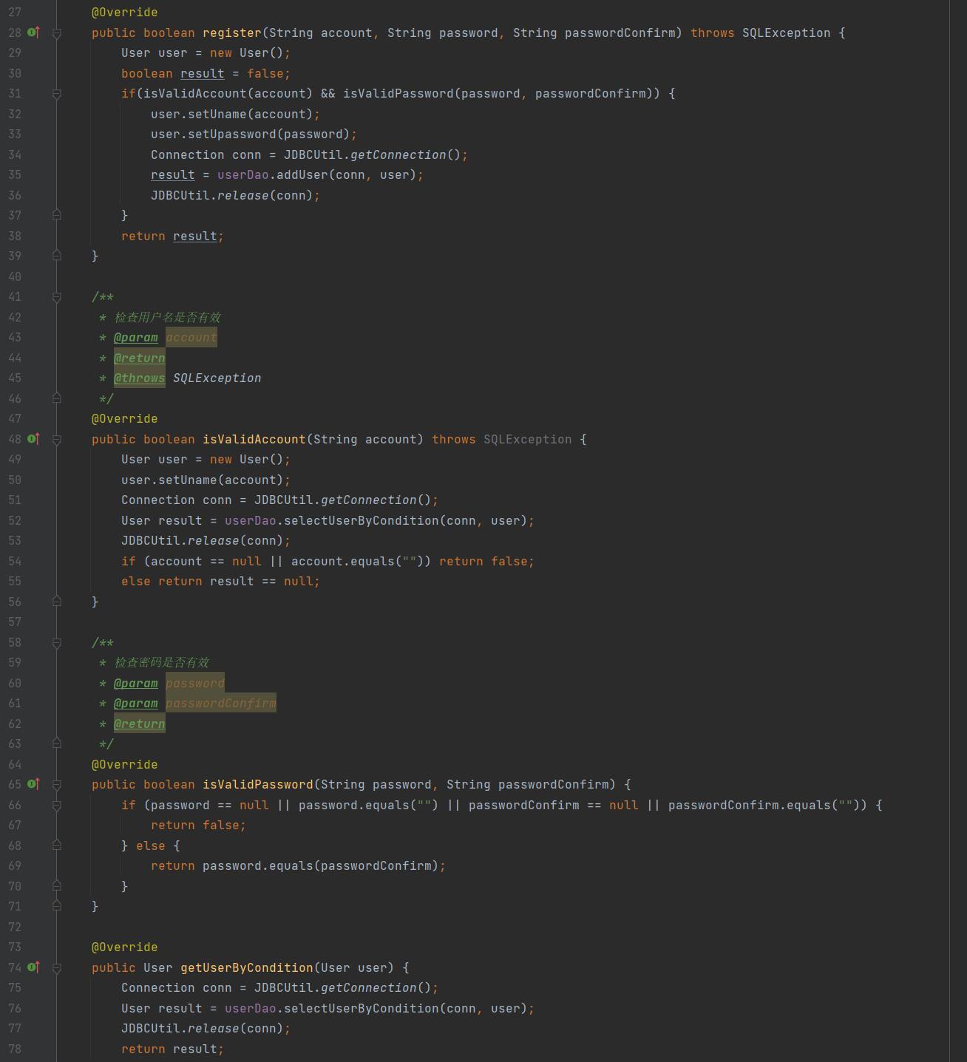
Task: Fold the if block starting on line 66
Action: coord(57,806)
